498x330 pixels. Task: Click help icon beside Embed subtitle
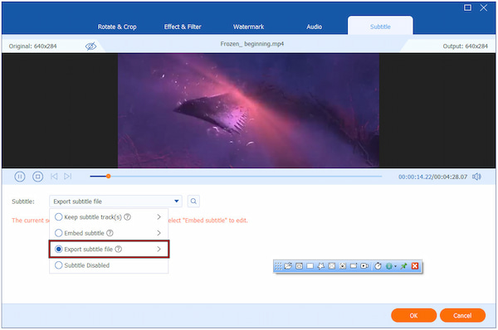tap(110, 233)
